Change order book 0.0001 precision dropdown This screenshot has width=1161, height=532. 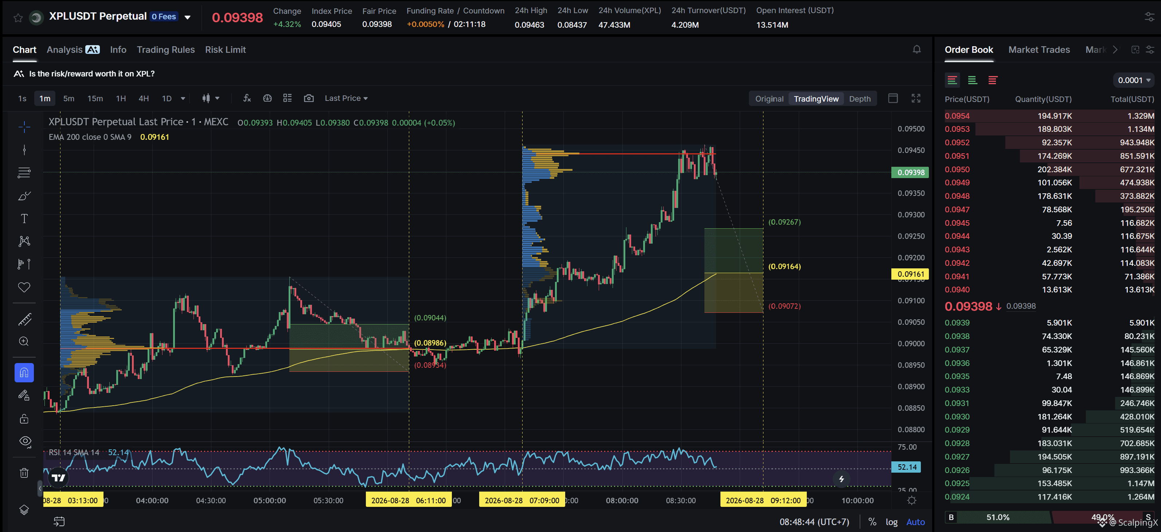point(1134,80)
